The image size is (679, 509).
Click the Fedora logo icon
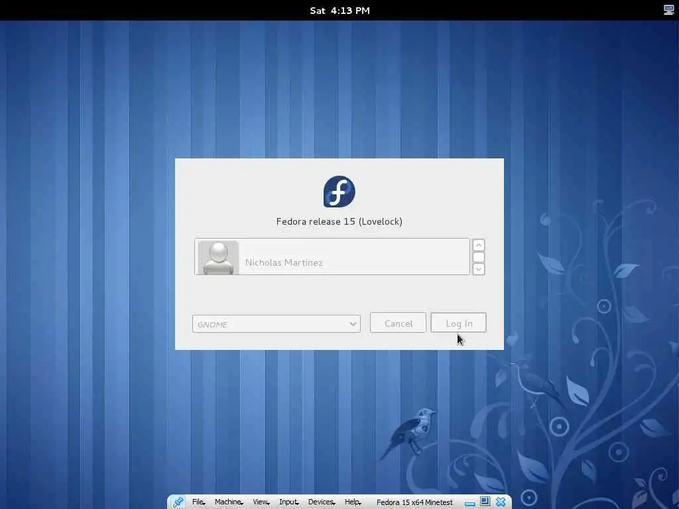coord(339,192)
